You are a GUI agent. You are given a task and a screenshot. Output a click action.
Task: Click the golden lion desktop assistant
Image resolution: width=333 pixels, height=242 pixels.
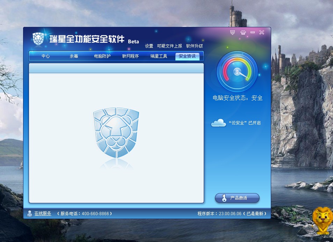coord(323,221)
